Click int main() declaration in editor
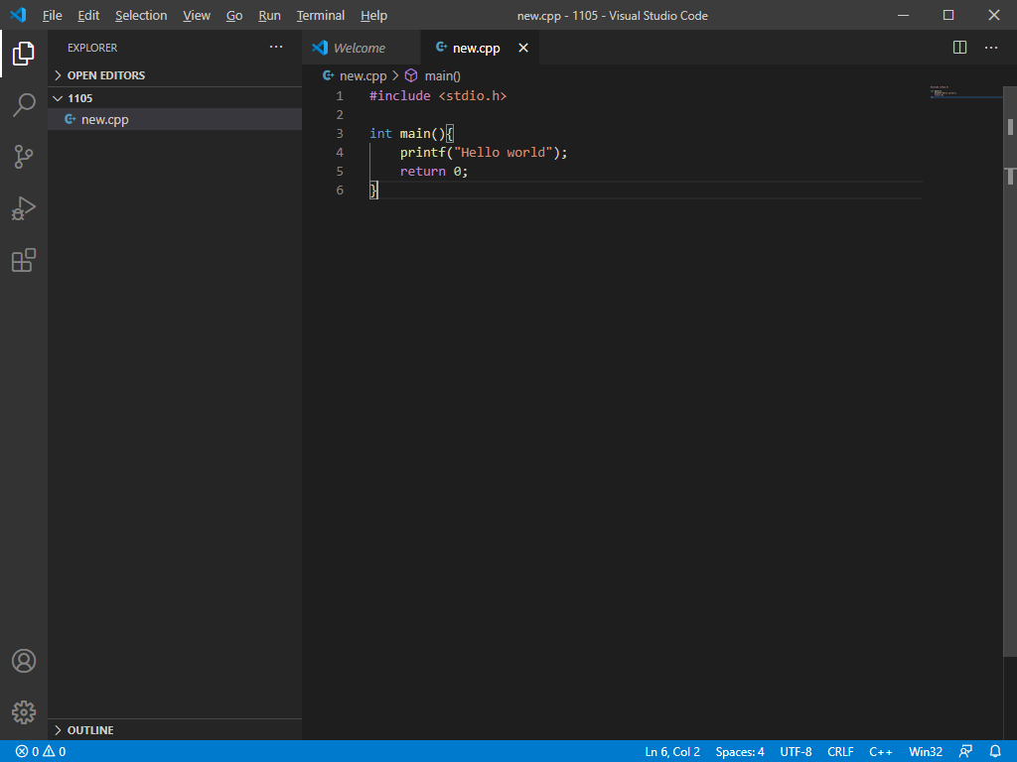1017x762 pixels. [411, 134]
